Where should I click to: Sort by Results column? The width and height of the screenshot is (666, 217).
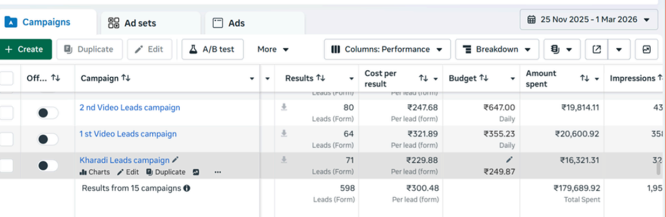tap(320, 78)
